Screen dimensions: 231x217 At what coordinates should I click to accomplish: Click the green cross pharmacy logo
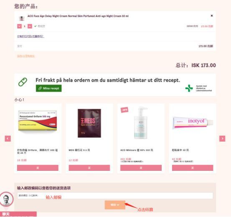point(189,88)
